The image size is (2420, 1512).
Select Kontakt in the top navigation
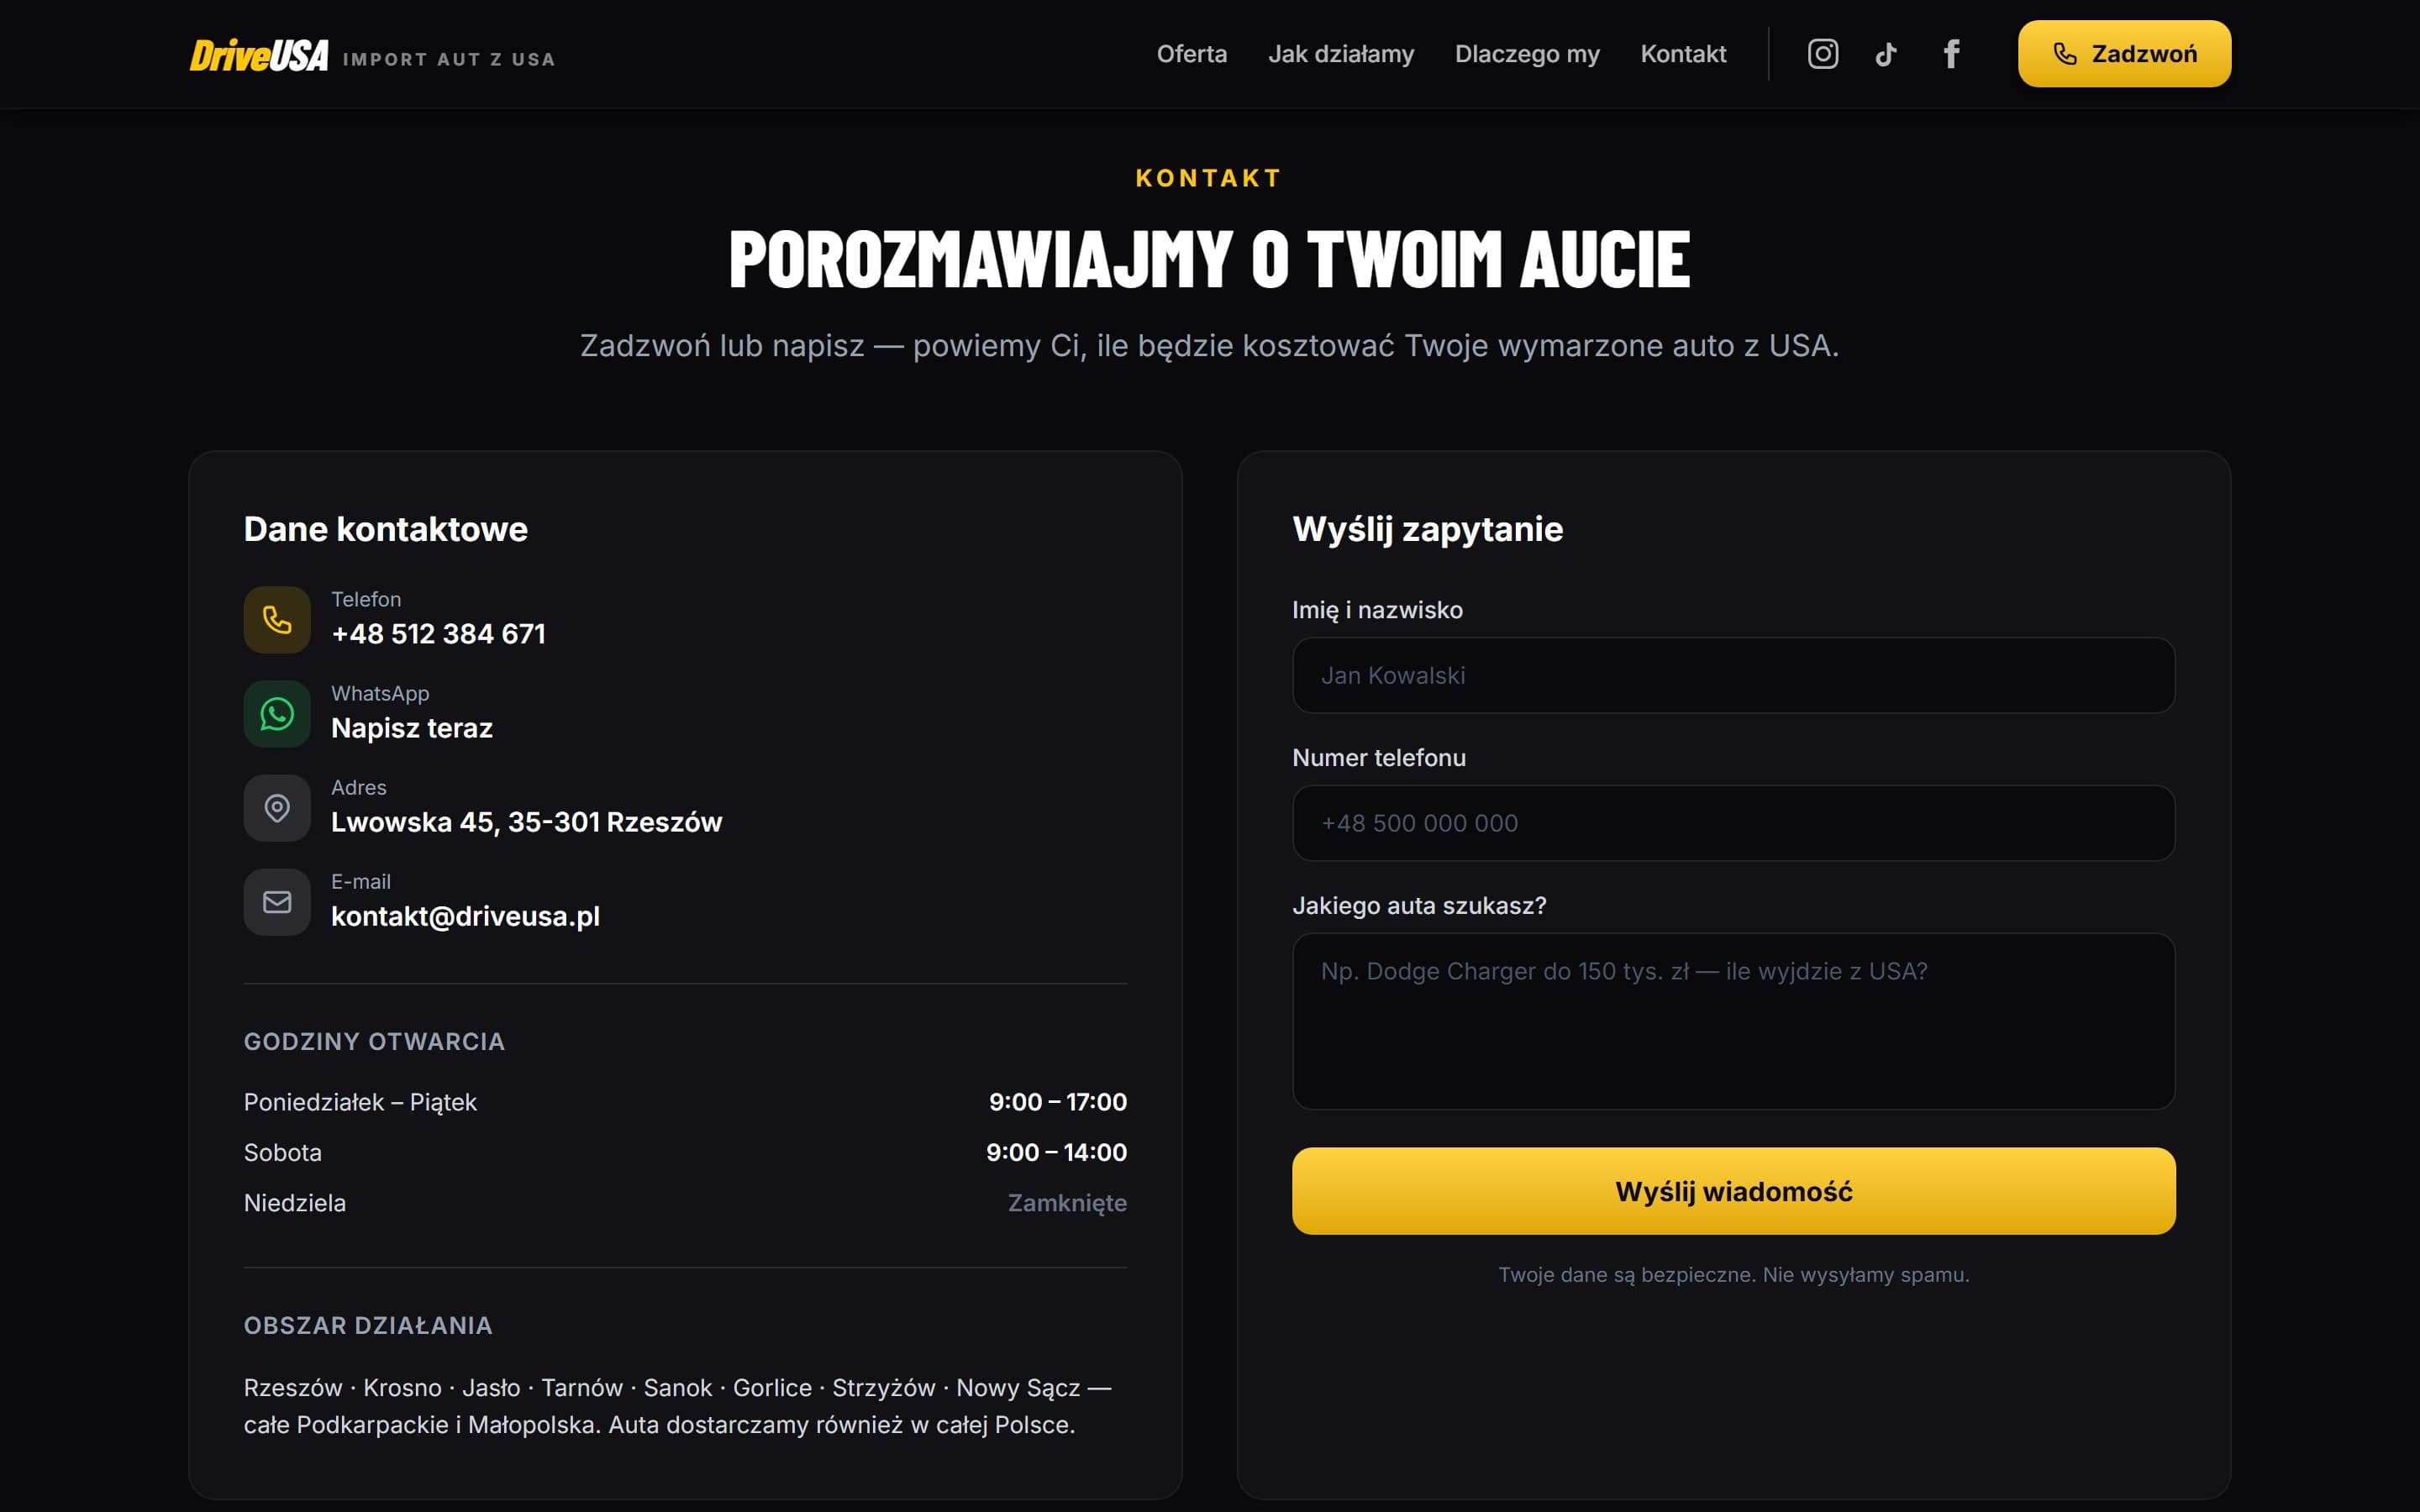[1683, 54]
